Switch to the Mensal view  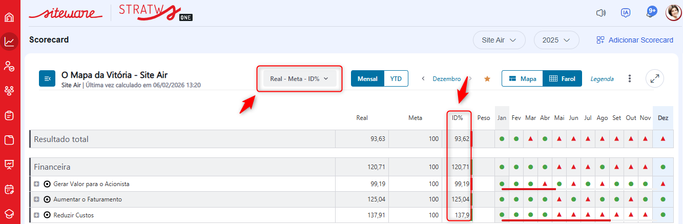click(x=367, y=79)
